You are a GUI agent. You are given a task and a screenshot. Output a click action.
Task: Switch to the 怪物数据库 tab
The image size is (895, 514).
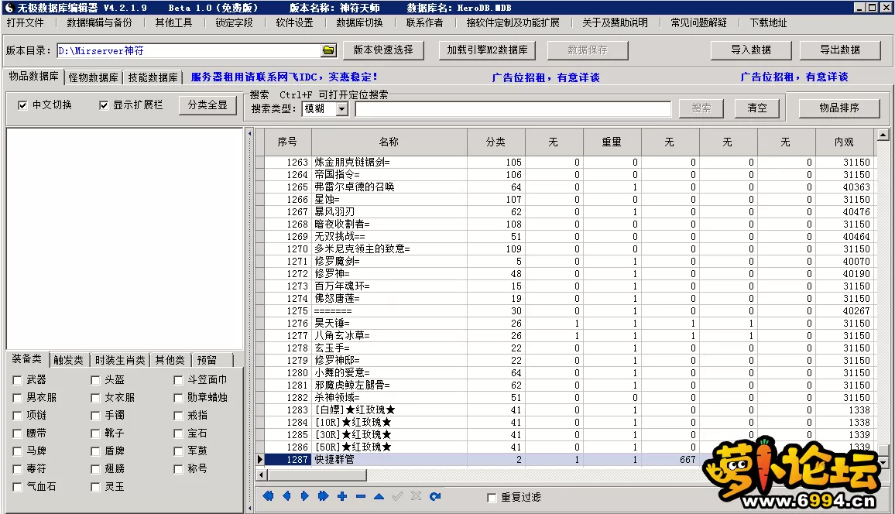[x=93, y=77]
